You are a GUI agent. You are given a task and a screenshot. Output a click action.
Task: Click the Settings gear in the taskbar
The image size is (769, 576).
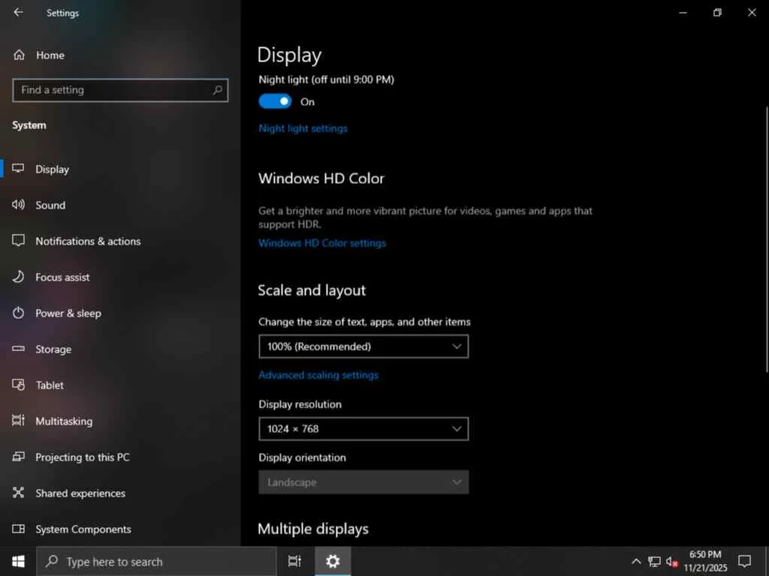click(333, 561)
